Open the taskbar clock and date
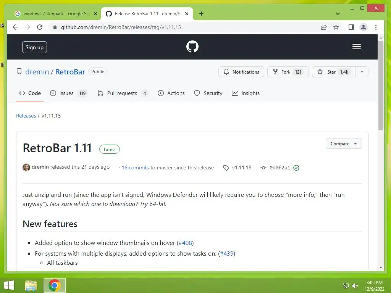Viewport: 391px width, 293px height. pyautogui.click(x=375, y=286)
